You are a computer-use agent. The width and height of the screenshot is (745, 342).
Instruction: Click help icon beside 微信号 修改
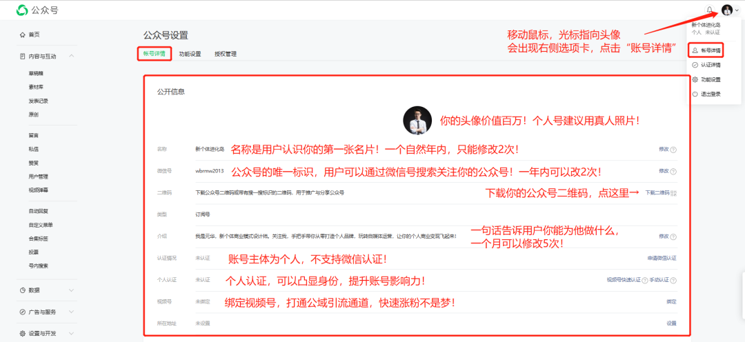point(673,171)
